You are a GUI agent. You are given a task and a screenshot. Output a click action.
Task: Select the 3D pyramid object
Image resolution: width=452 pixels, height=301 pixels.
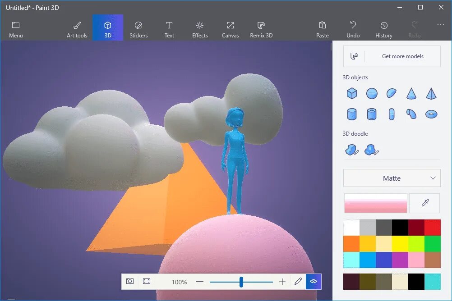431,94
